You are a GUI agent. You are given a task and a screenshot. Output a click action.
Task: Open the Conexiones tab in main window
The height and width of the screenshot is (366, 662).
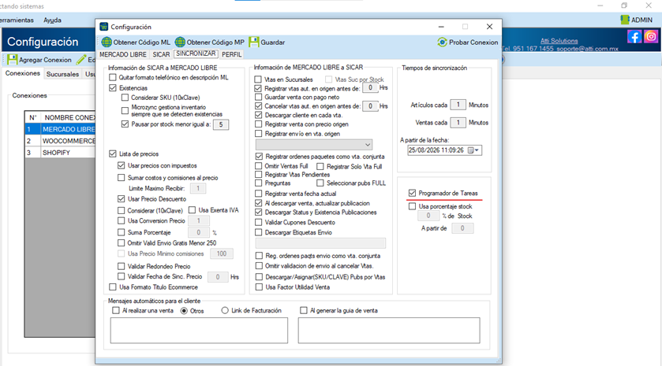[22, 73]
